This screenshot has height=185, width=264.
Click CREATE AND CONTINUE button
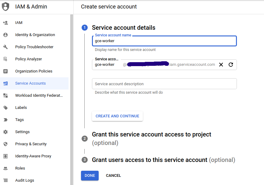point(117,116)
